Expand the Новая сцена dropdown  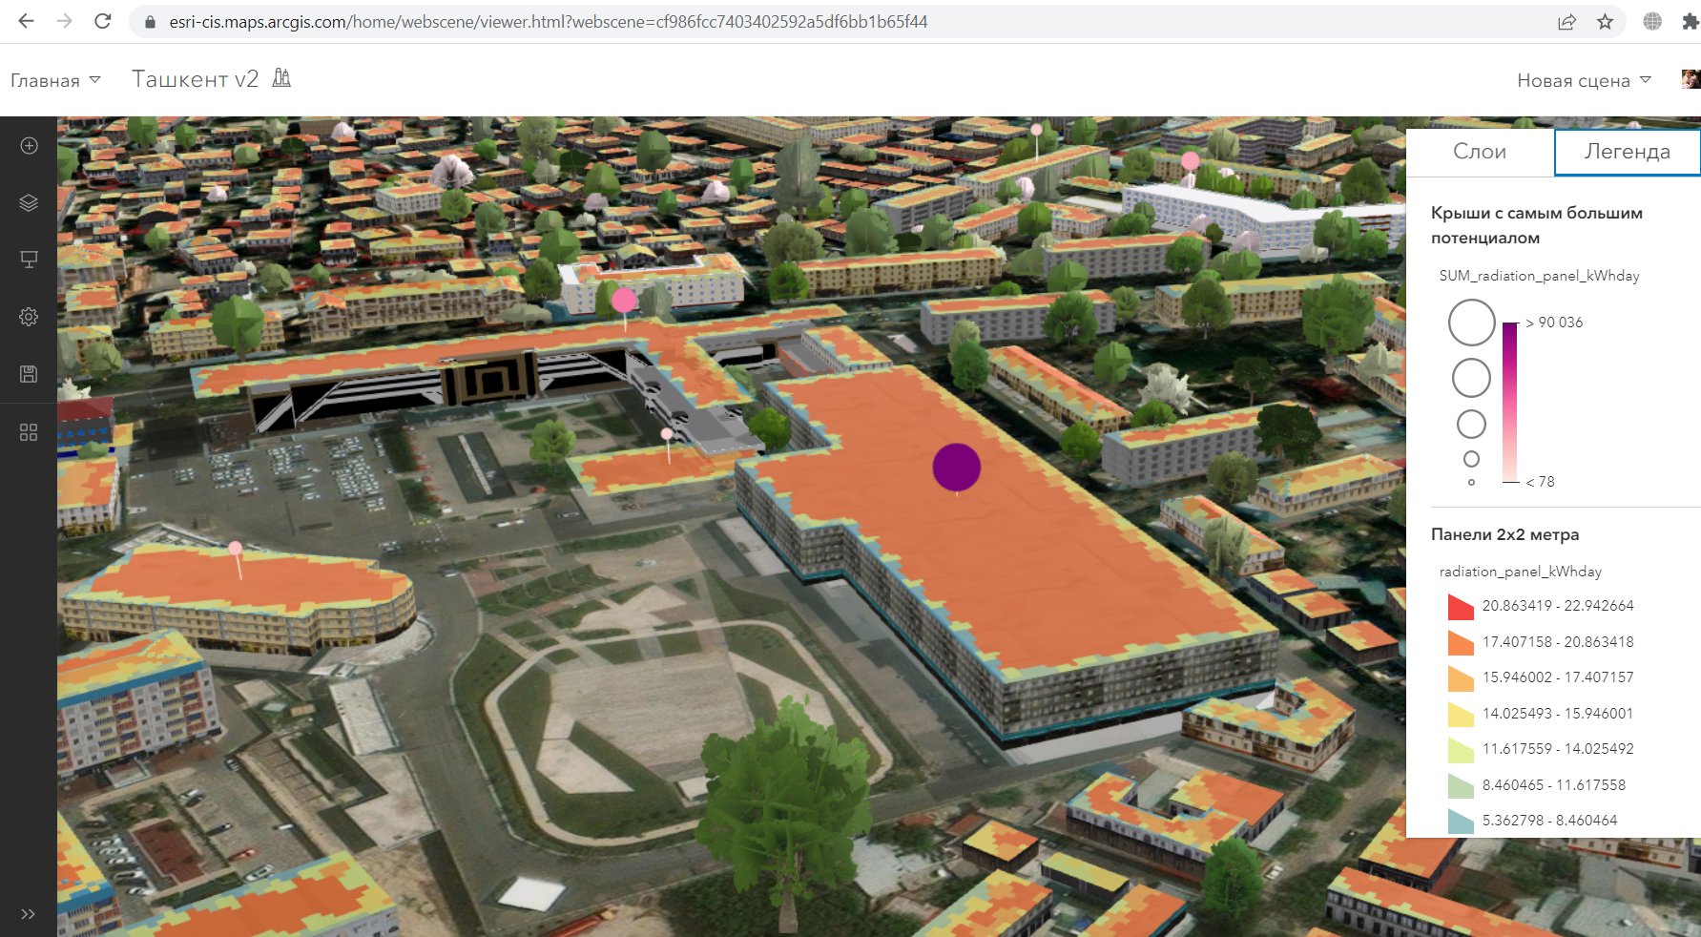1584,80
